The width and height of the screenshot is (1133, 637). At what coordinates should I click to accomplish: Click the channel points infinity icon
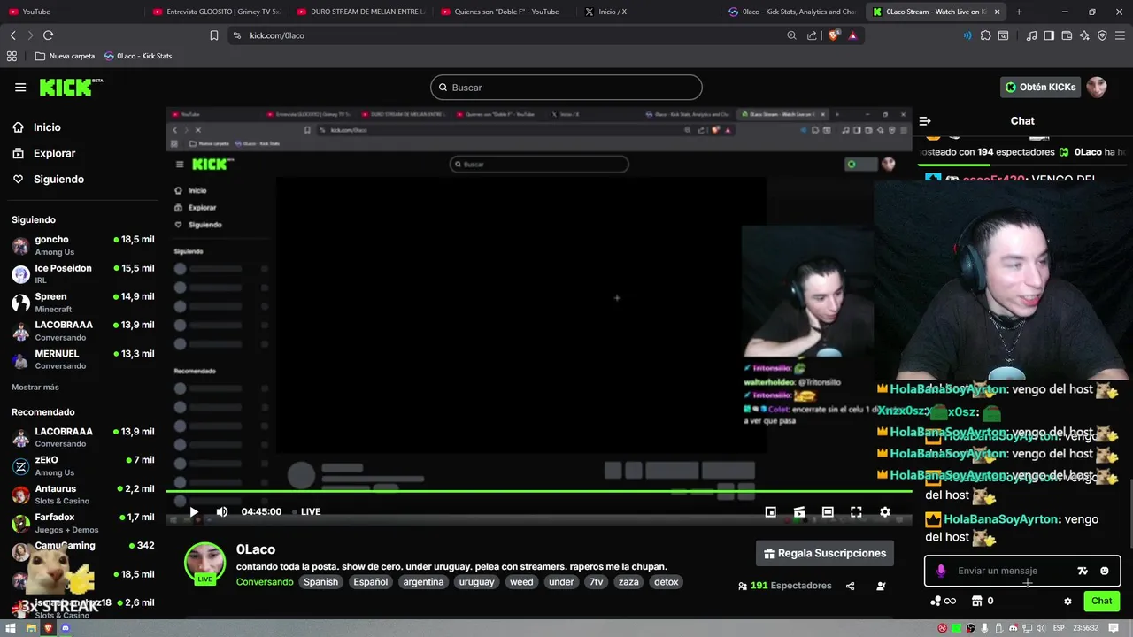pyautogui.click(x=944, y=602)
